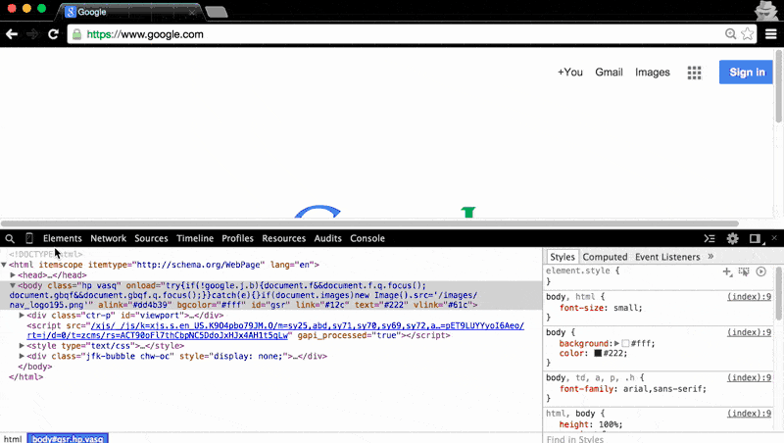The width and height of the screenshot is (784, 443).
Task: Open the Google apps grid icon
Action: click(694, 73)
